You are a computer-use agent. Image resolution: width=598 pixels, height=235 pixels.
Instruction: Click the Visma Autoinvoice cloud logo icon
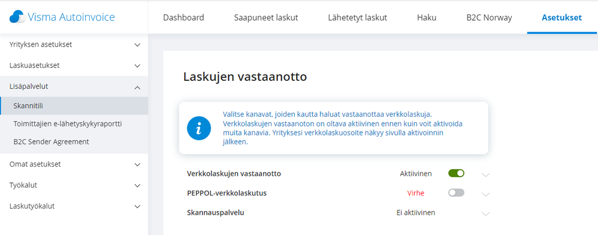pos(17,17)
